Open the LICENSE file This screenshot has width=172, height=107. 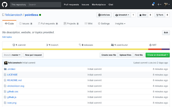(12, 75)
